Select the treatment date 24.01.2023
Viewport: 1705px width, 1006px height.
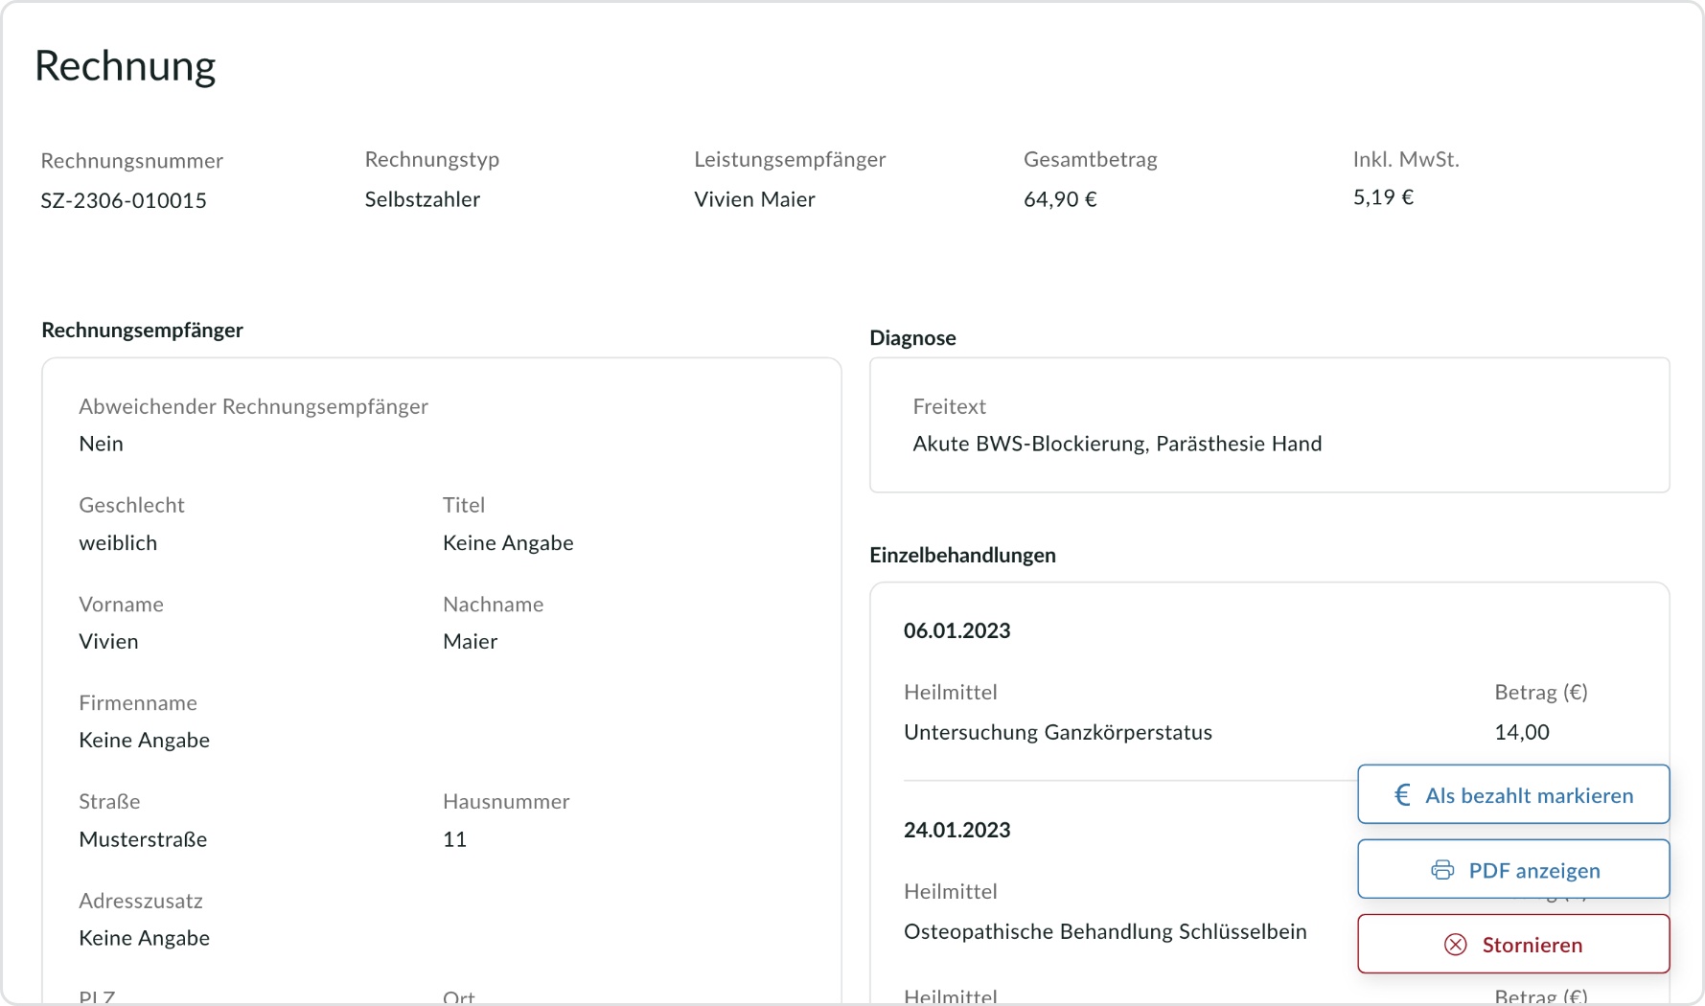(x=956, y=830)
